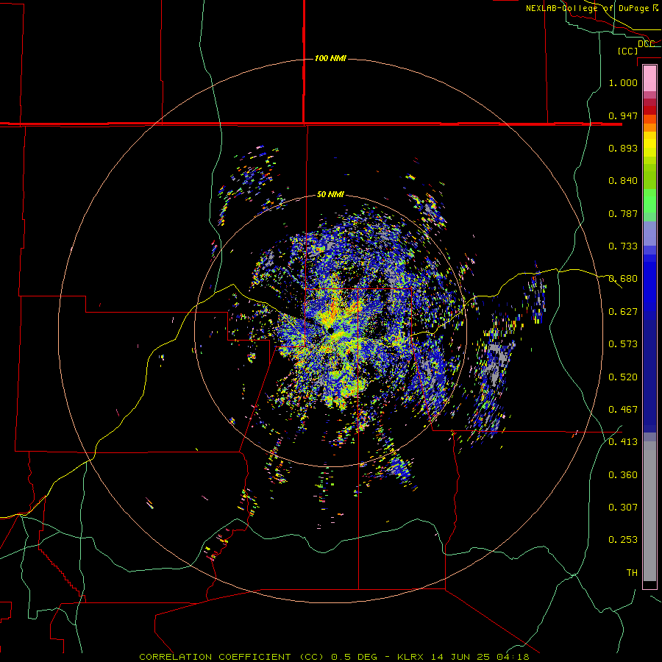662x662 pixels.
Task: Click the [CC] legend title
Action: (x=627, y=51)
